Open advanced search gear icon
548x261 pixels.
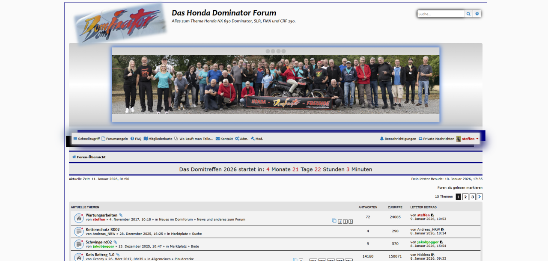tap(477, 14)
